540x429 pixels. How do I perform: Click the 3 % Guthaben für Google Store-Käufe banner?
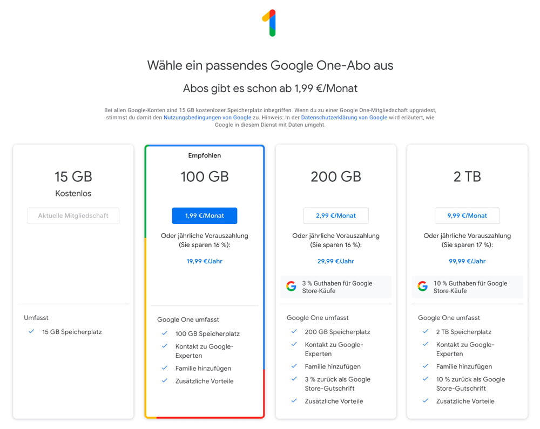336,287
